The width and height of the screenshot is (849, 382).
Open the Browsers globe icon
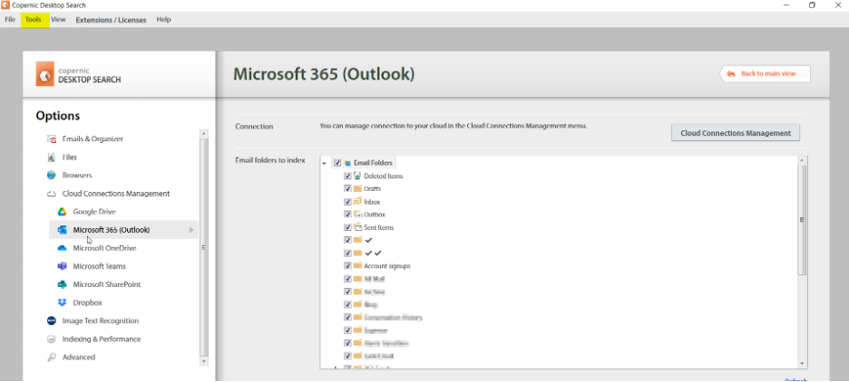pyautogui.click(x=52, y=175)
